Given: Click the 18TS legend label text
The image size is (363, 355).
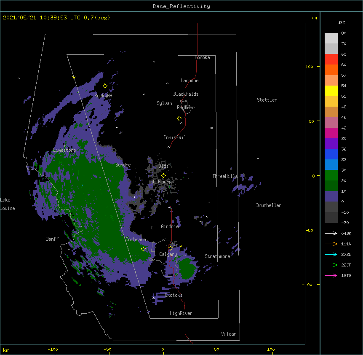Looking at the screenshot, I should 346,275.
